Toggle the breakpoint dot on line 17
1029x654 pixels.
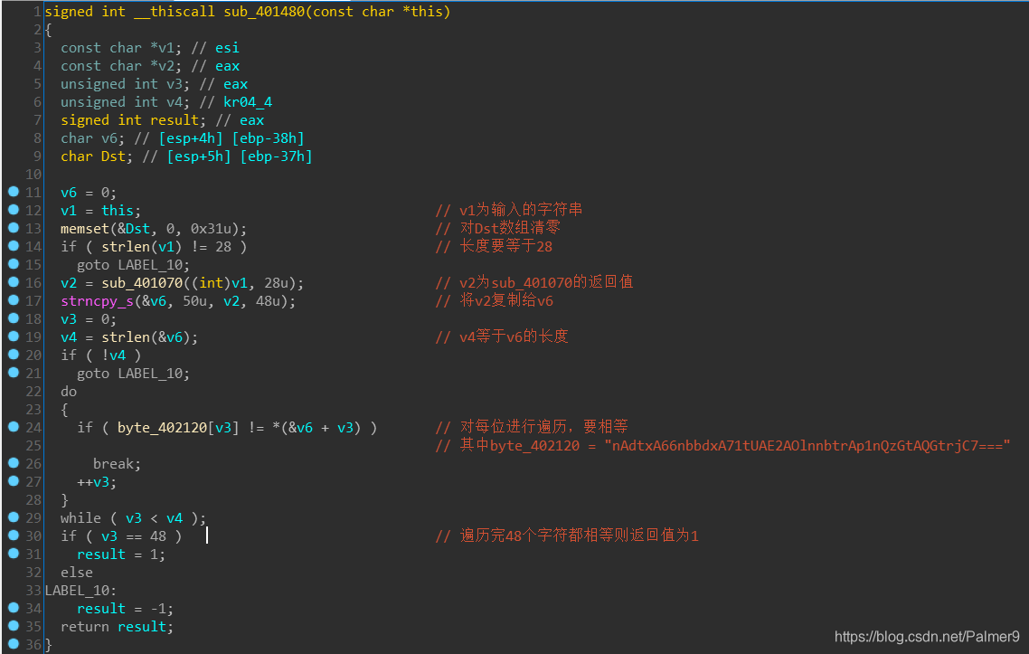(14, 300)
